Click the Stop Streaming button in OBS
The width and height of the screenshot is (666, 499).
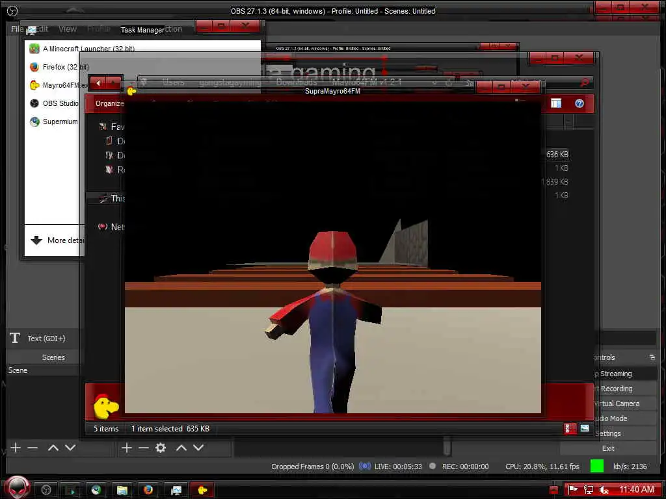pos(625,374)
